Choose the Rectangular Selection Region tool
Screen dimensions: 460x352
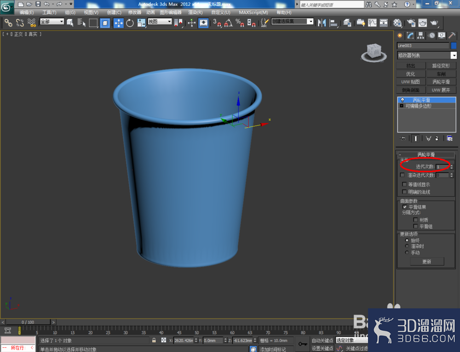pos(93,23)
